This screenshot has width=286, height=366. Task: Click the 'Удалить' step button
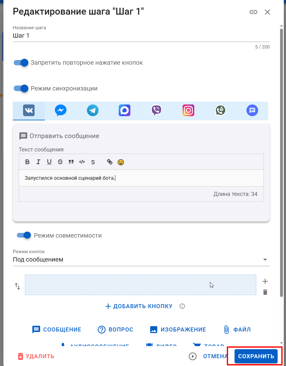pos(36,356)
